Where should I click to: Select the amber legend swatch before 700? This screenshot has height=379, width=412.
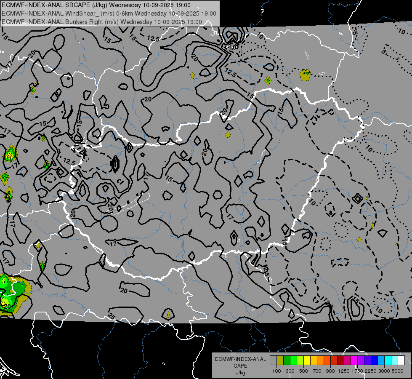[x=314, y=360]
